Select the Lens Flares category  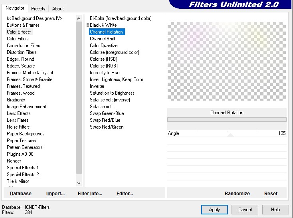18,120
